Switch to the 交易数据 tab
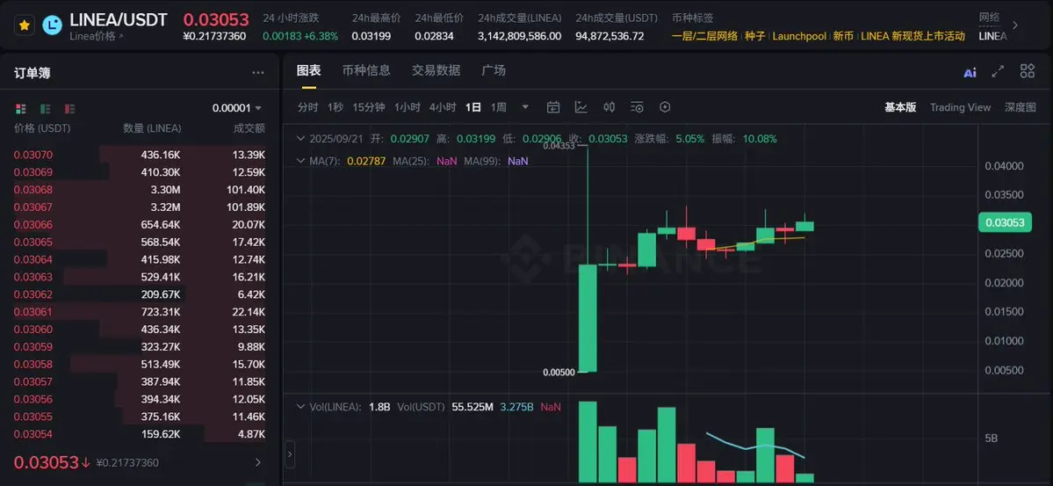This screenshot has height=486, width=1053. click(436, 70)
